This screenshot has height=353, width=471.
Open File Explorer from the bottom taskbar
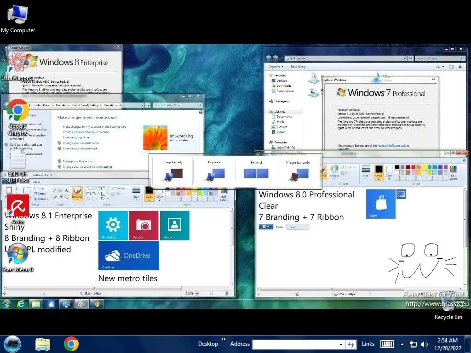click(43, 344)
